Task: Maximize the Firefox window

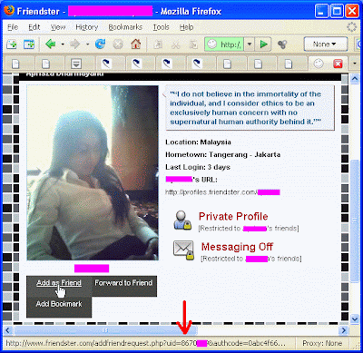Action: [337, 11]
